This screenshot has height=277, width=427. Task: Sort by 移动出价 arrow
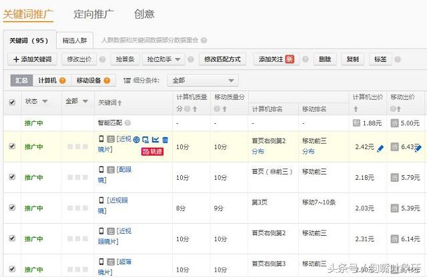coord(399,109)
